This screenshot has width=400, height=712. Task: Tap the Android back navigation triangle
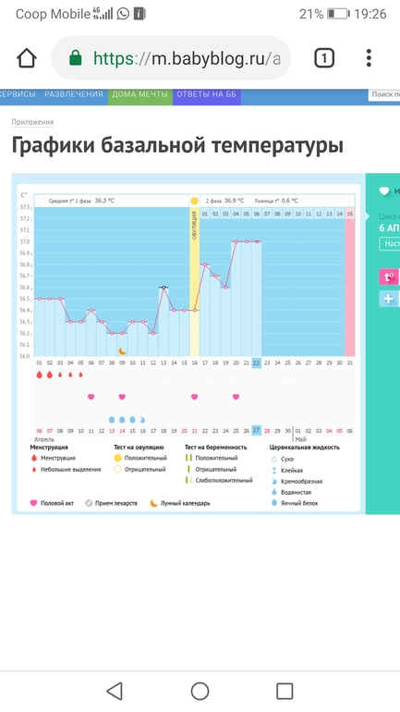115,691
